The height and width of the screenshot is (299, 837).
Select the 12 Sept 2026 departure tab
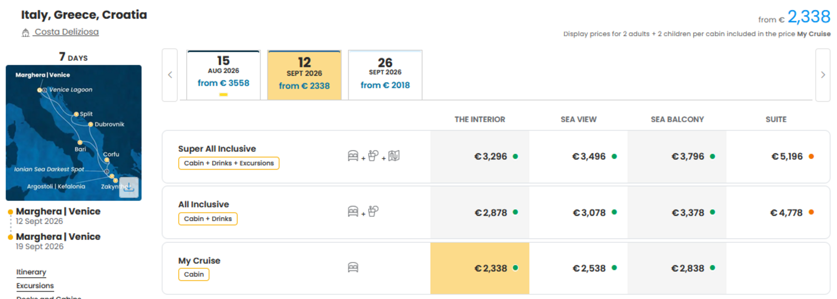(x=305, y=75)
